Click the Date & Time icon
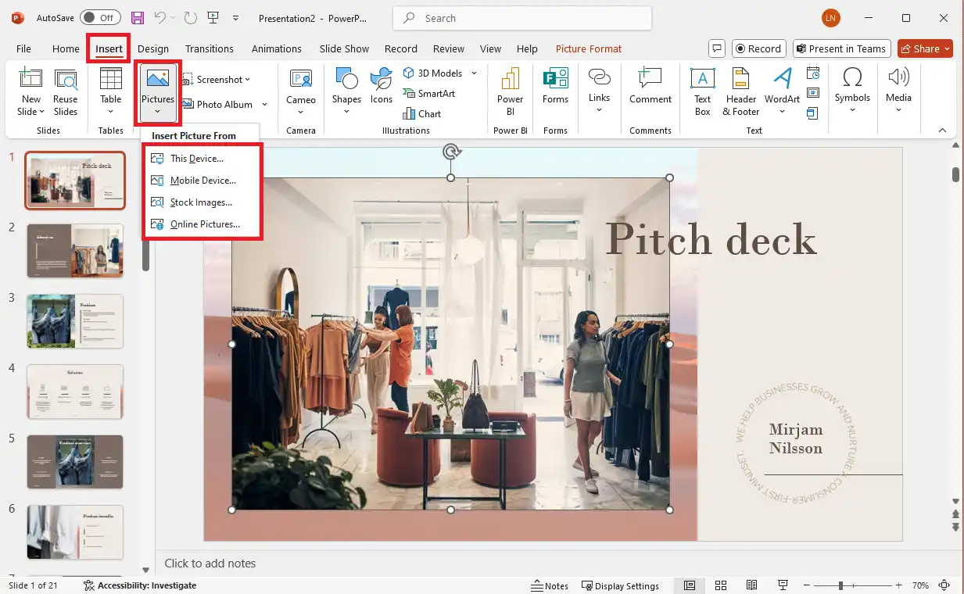This screenshot has width=964, height=594. tap(813, 73)
